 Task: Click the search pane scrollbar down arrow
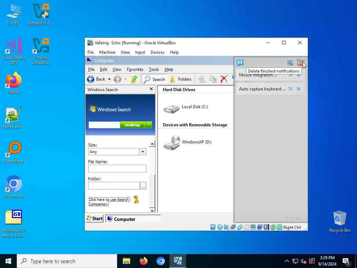coord(152,210)
